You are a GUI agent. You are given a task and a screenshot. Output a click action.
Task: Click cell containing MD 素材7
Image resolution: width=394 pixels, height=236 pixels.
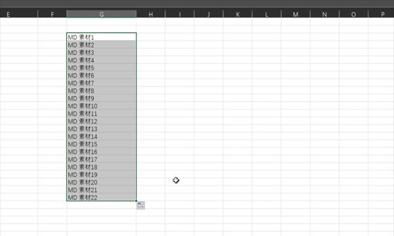pyautogui.click(x=102, y=83)
